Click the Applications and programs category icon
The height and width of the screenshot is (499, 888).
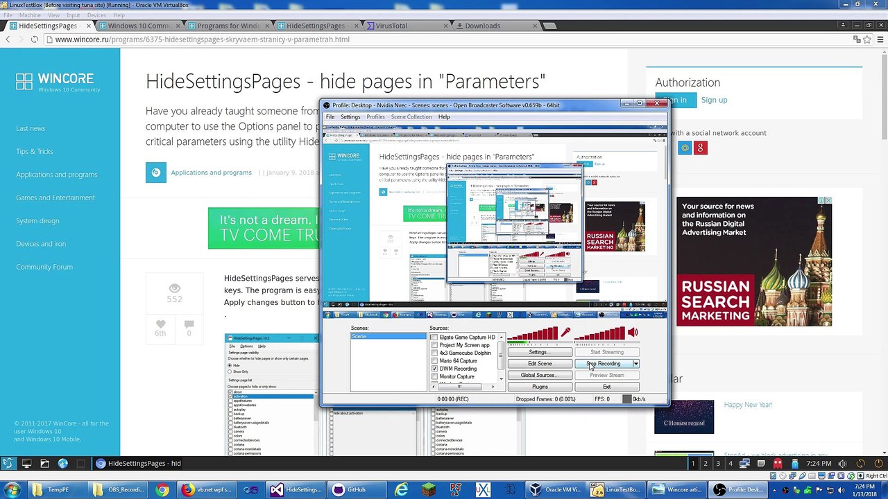(155, 173)
